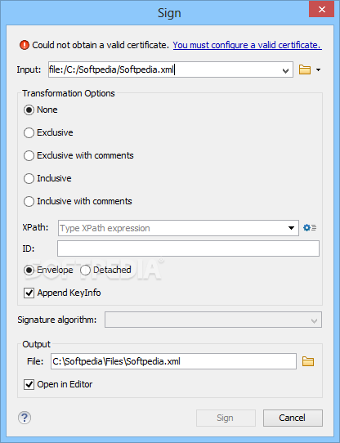Close the Sign dialog window
Screen dimensions: 340x443
[x=322, y=9]
